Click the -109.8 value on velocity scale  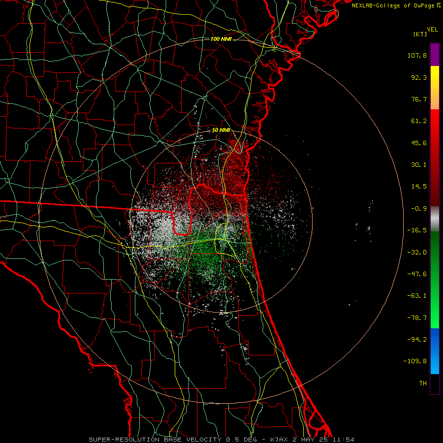[x=415, y=361]
